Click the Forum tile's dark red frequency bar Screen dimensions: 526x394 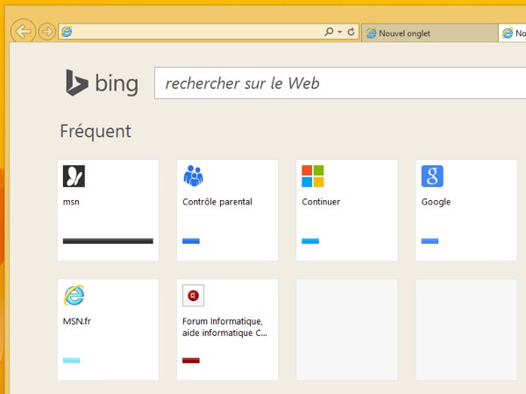click(191, 361)
